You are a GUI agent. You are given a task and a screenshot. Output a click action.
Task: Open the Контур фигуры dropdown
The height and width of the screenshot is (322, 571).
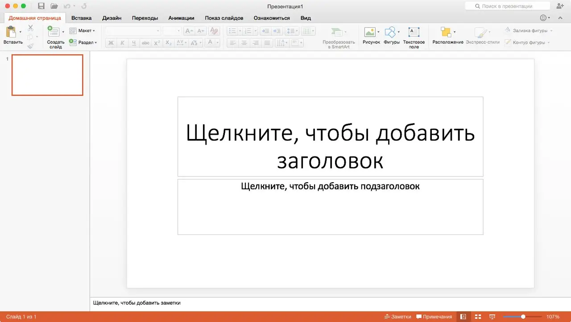click(x=528, y=43)
